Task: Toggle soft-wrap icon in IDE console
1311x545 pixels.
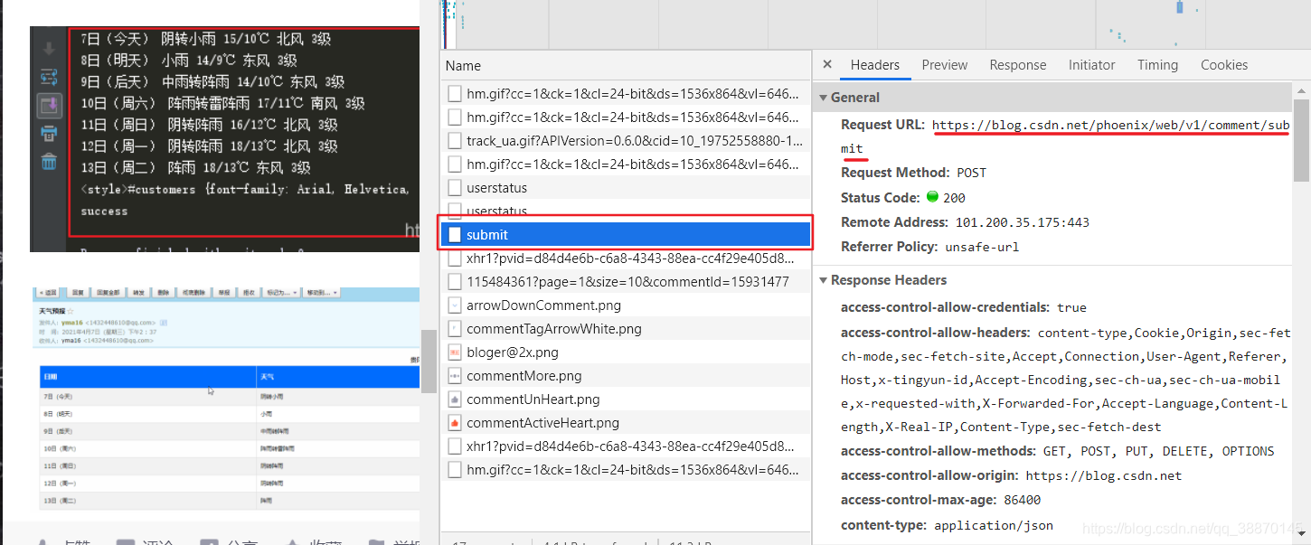Action: (49, 78)
